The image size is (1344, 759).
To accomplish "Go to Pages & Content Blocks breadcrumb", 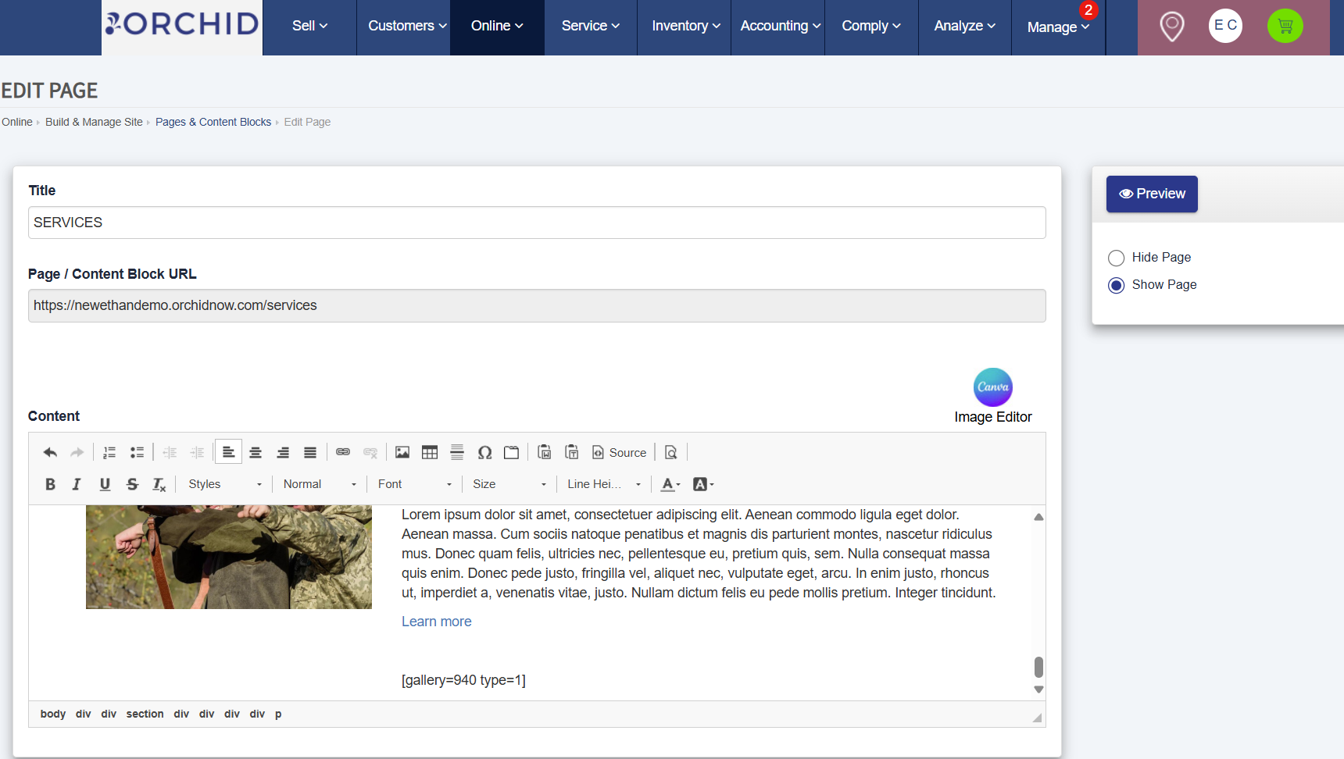I will [x=213, y=122].
